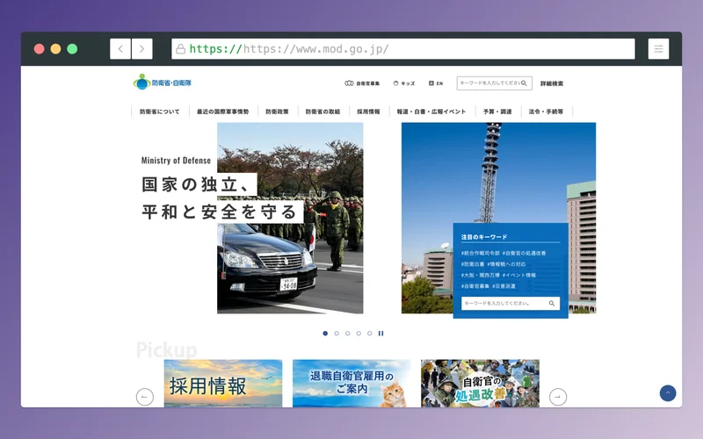Click the round back-to-top button

point(668,393)
